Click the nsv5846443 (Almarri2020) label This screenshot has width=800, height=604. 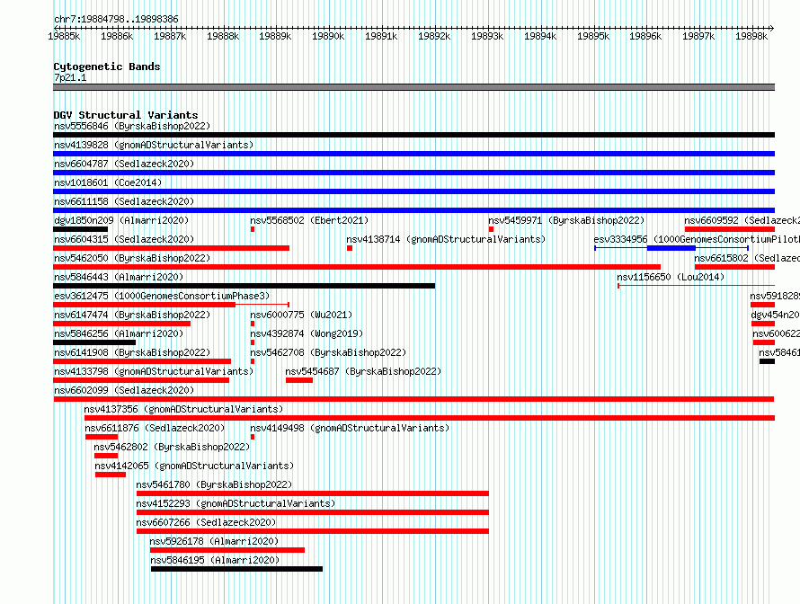point(119,277)
